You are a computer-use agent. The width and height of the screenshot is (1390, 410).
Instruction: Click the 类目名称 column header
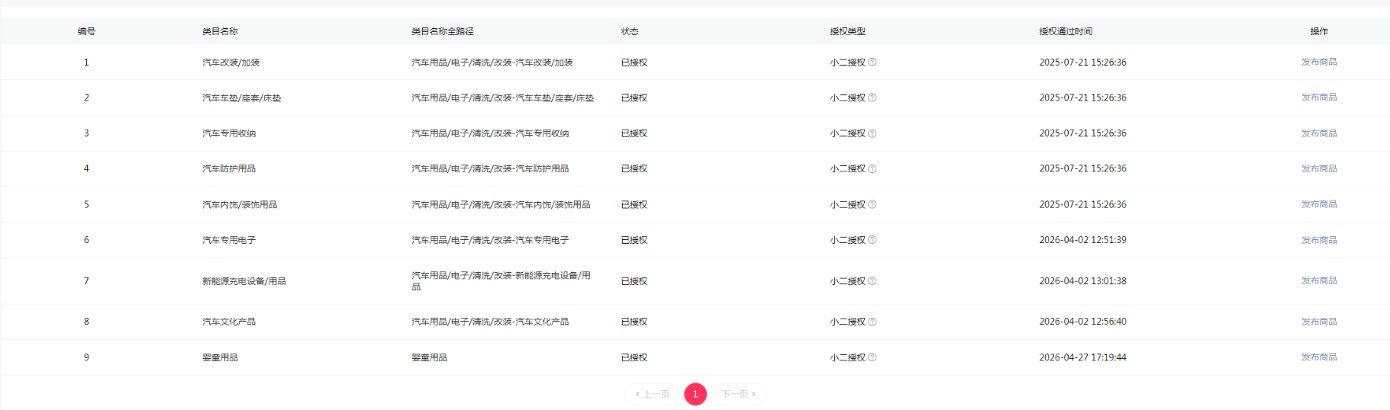tap(220, 31)
